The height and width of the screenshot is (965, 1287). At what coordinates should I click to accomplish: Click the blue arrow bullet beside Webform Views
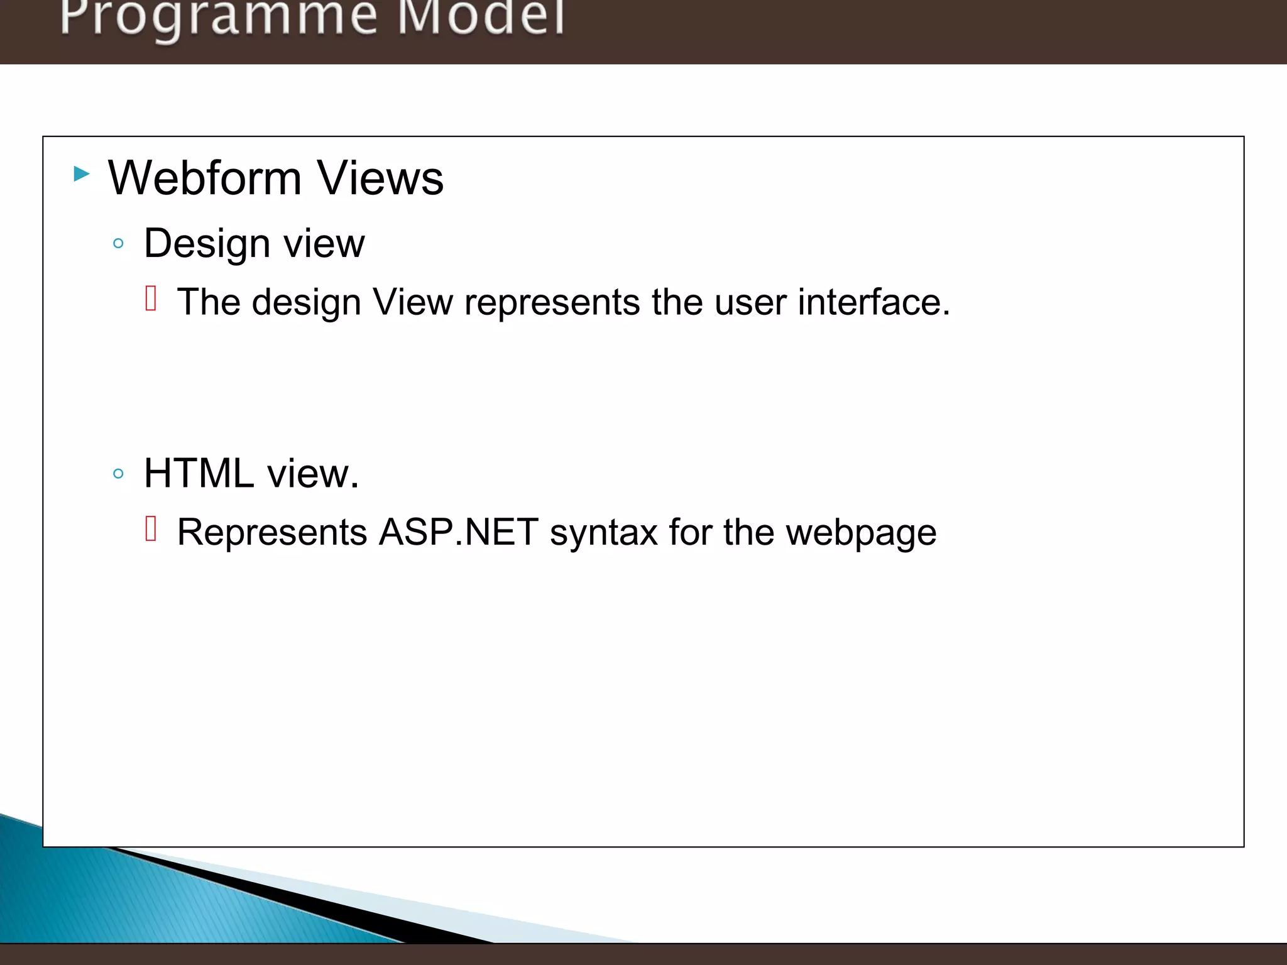pos(82,173)
